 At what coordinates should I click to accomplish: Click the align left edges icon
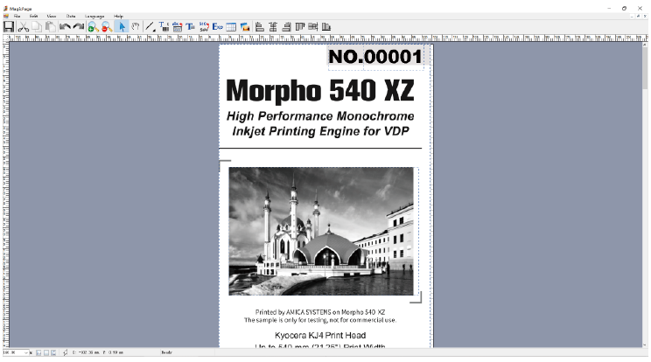click(x=260, y=27)
